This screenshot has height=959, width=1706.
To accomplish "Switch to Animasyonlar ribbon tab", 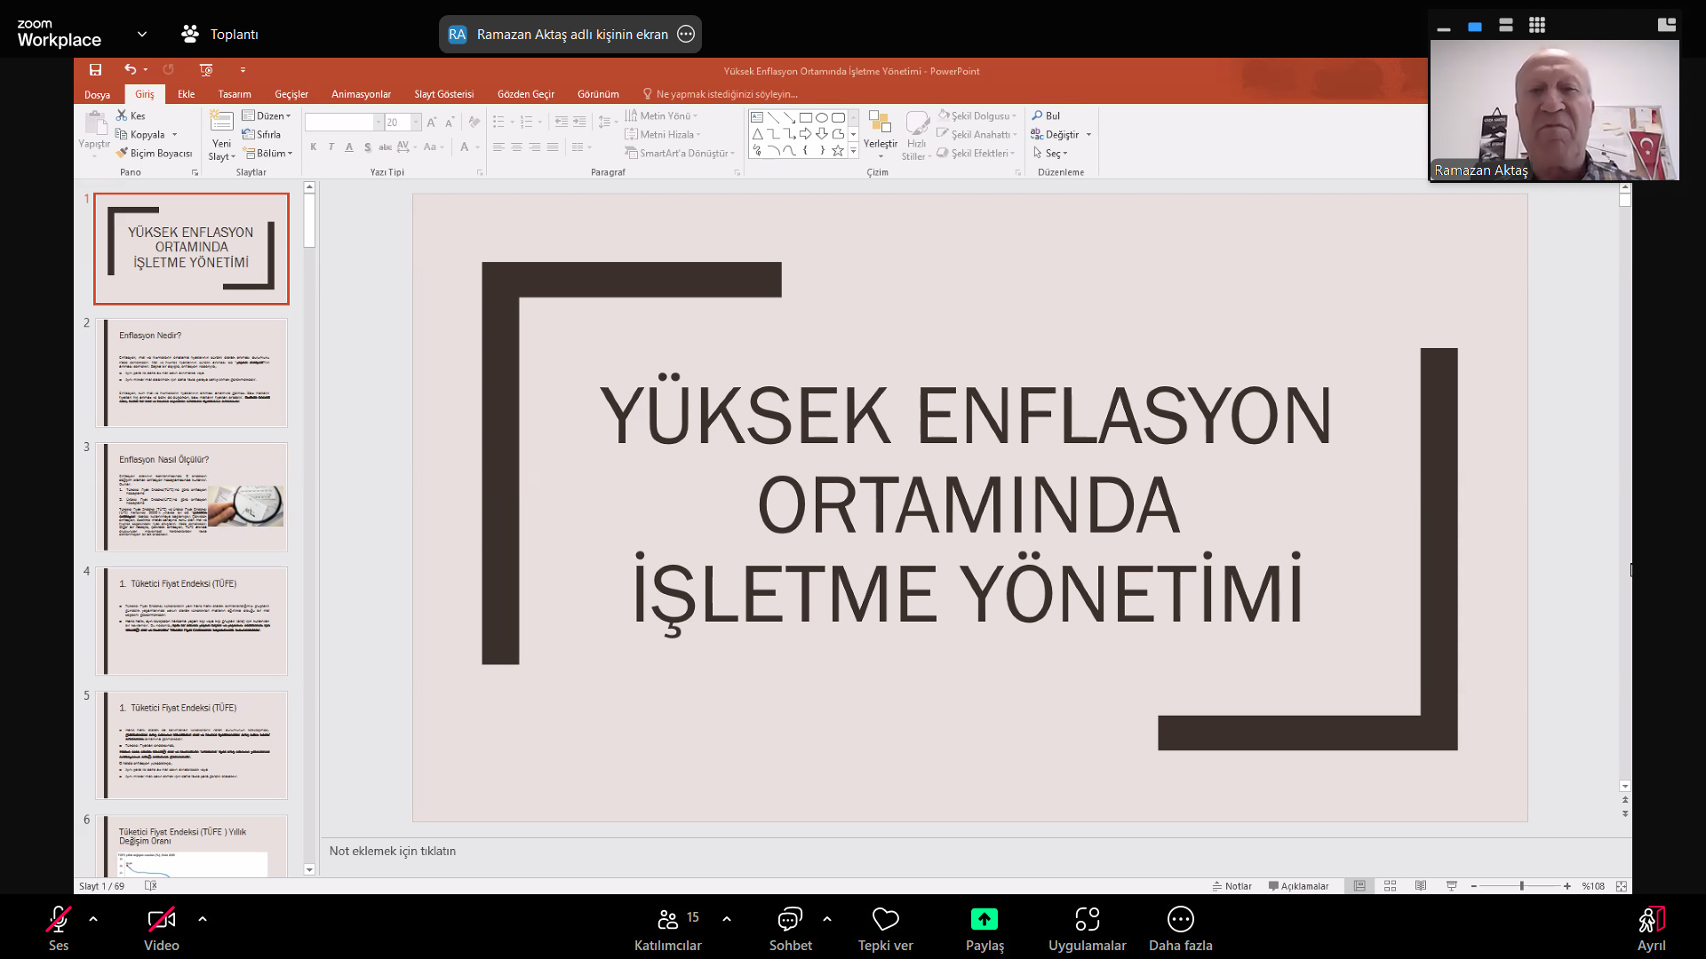I will [x=361, y=94].
